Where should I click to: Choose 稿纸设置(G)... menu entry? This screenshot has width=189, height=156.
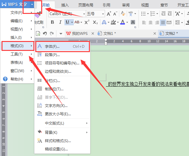[63, 149]
